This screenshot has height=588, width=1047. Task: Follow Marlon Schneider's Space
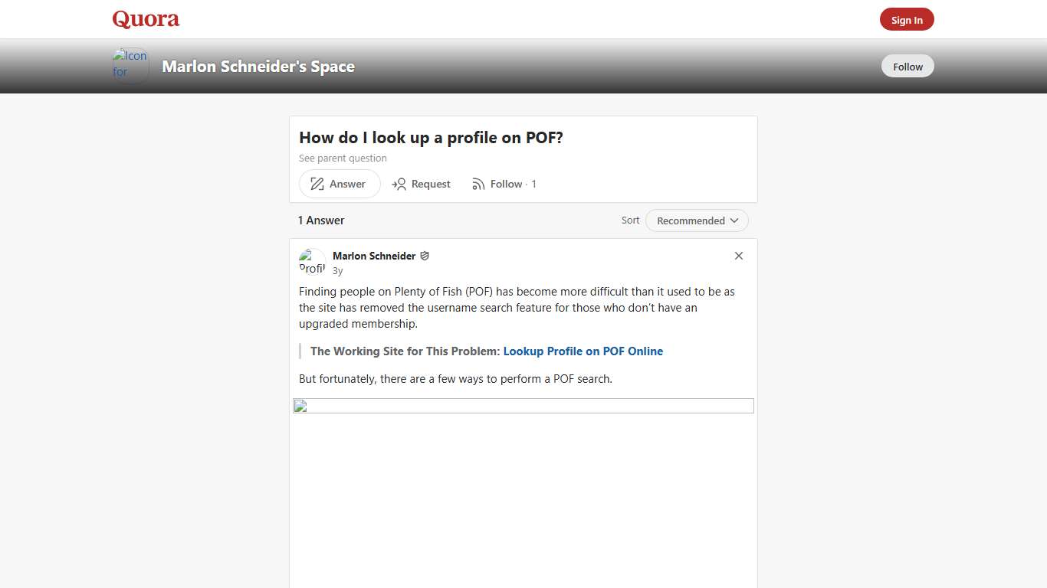tap(907, 66)
